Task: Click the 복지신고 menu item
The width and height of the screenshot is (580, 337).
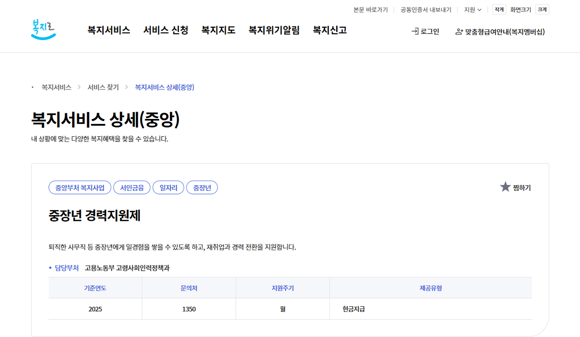Action: coord(329,30)
